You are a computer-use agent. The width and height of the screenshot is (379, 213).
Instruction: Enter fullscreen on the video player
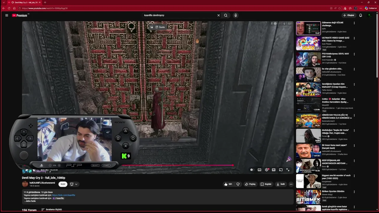(288, 170)
